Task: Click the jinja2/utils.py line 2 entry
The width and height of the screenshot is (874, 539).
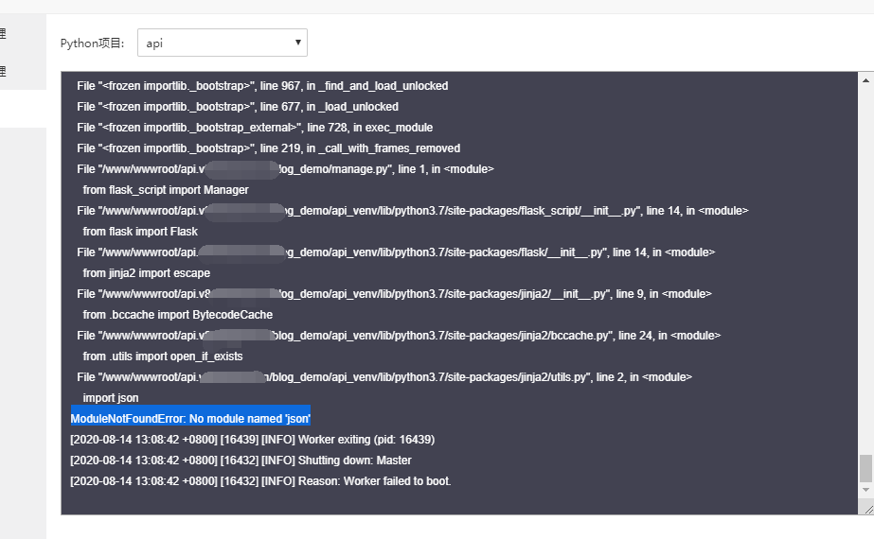Action: tap(384, 377)
